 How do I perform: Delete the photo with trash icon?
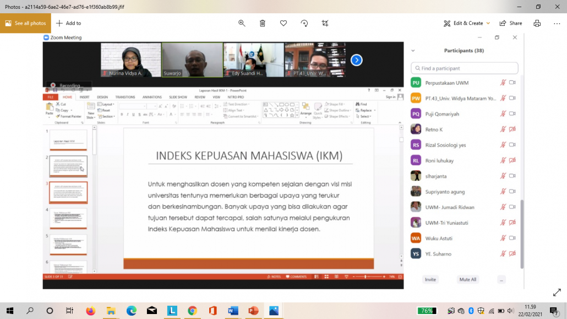click(x=263, y=23)
